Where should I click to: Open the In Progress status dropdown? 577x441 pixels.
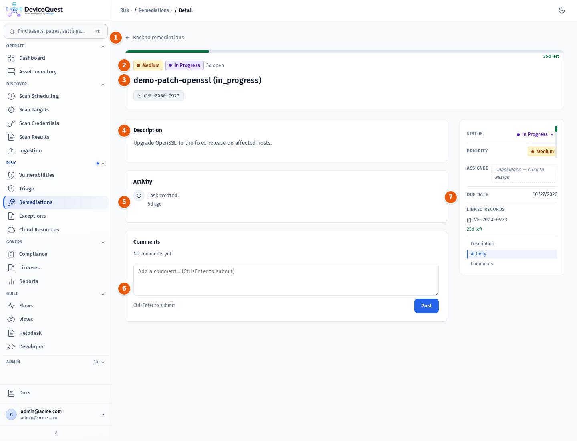pos(535,134)
